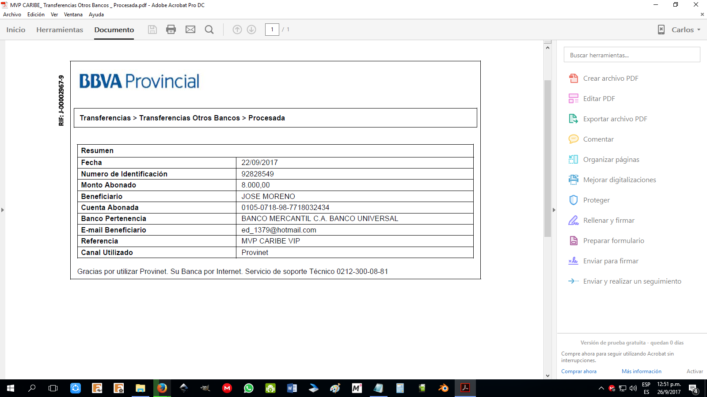Go to previous page arrow
The width and height of the screenshot is (707, 397).
237,30
